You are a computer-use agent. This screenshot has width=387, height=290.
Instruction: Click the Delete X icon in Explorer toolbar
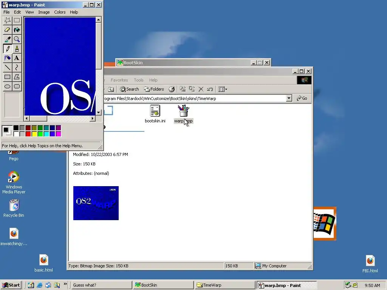coord(201,89)
